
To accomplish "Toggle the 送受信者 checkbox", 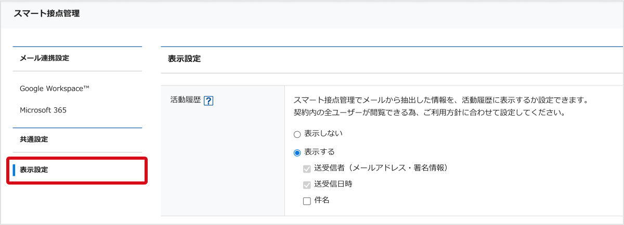I will pyautogui.click(x=307, y=168).
